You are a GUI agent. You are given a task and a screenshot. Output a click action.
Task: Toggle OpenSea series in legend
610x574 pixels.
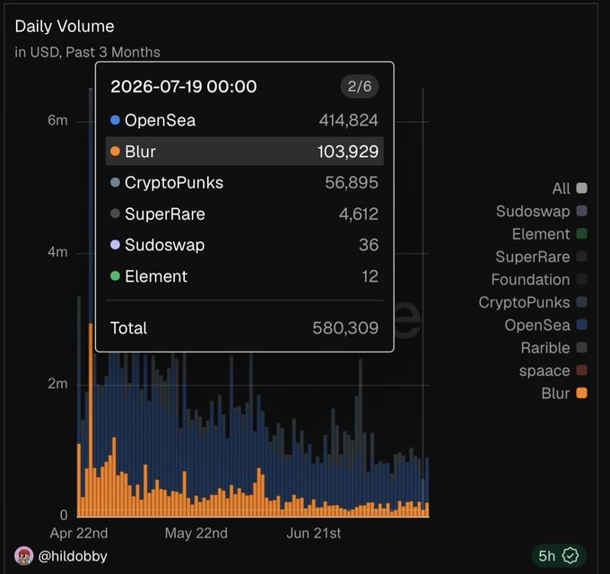pyautogui.click(x=545, y=325)
